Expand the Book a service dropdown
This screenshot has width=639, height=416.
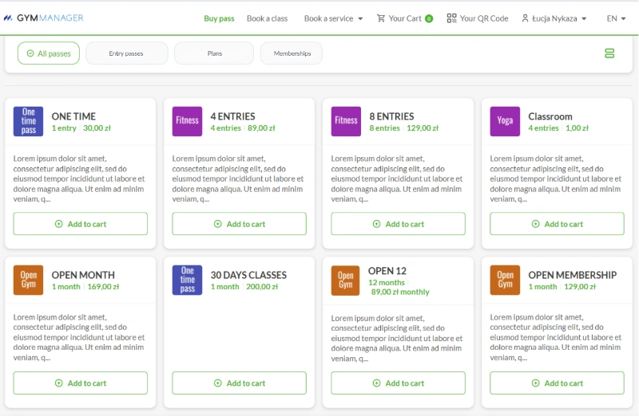pyautogui.click(x=333, y=18)
